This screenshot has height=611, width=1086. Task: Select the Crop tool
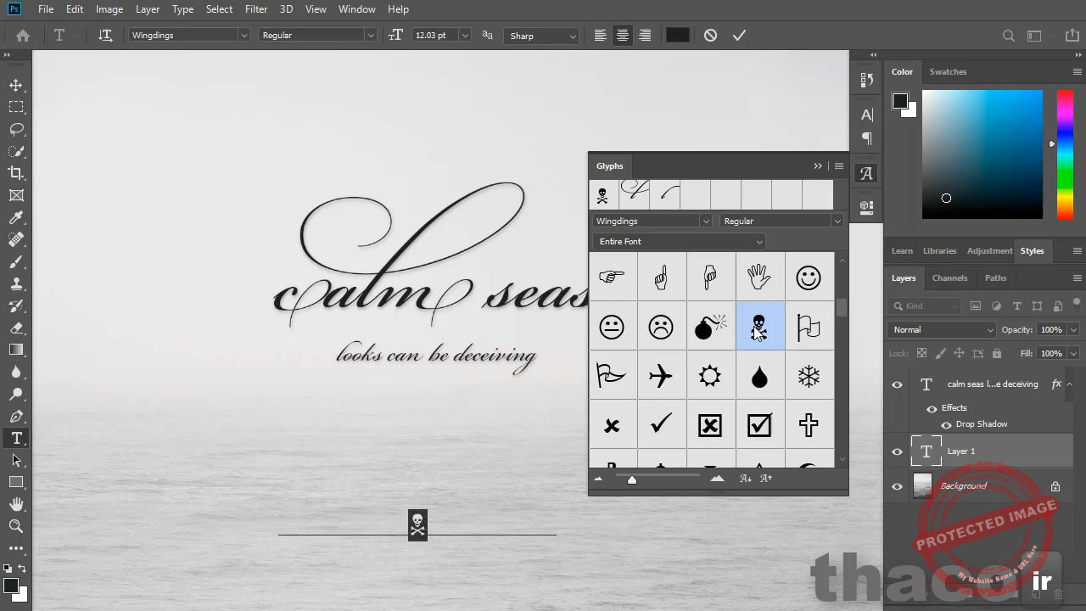pos(17,172)
